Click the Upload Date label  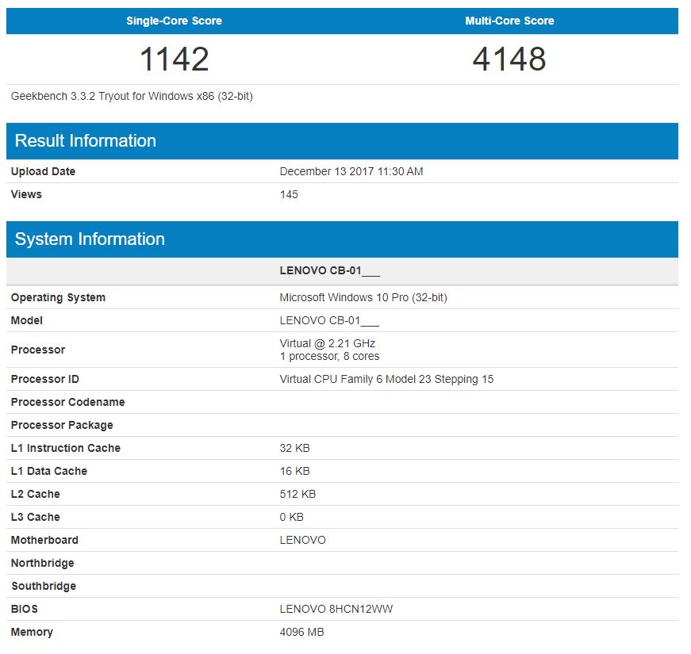tap(43, 171)
